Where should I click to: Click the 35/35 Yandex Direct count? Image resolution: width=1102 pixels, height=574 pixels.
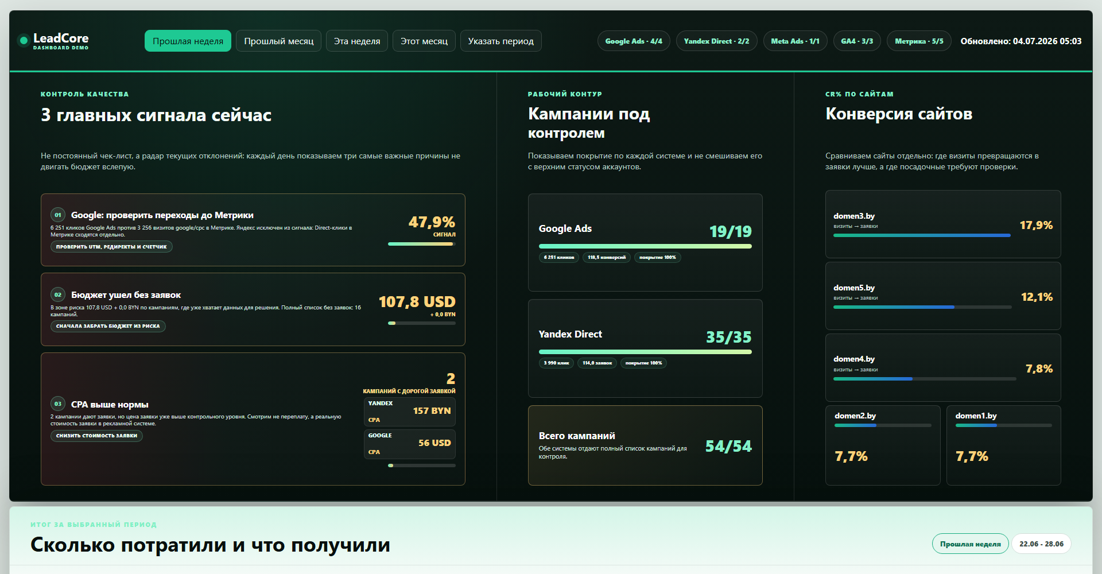pyautogui.click(x=728, y=337)
